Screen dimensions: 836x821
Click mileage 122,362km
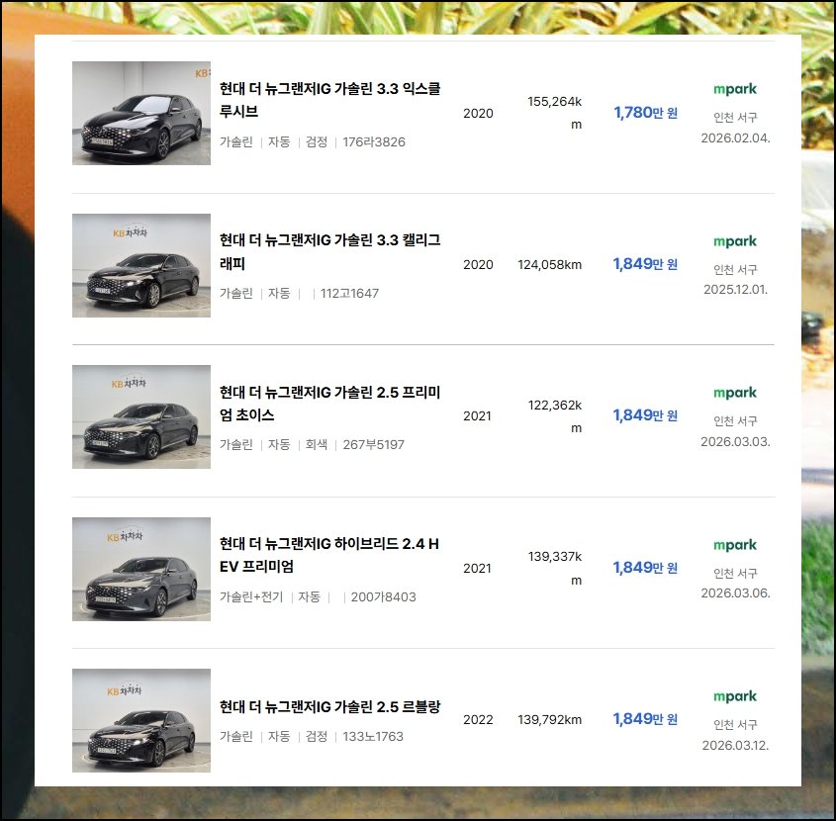tap(554, 416)
